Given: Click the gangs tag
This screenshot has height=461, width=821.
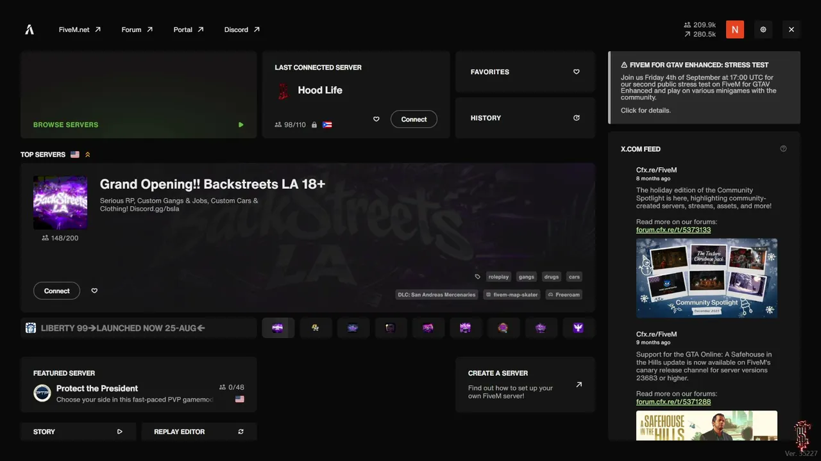Looking at the screenshot, I should [x=527, y=277].
